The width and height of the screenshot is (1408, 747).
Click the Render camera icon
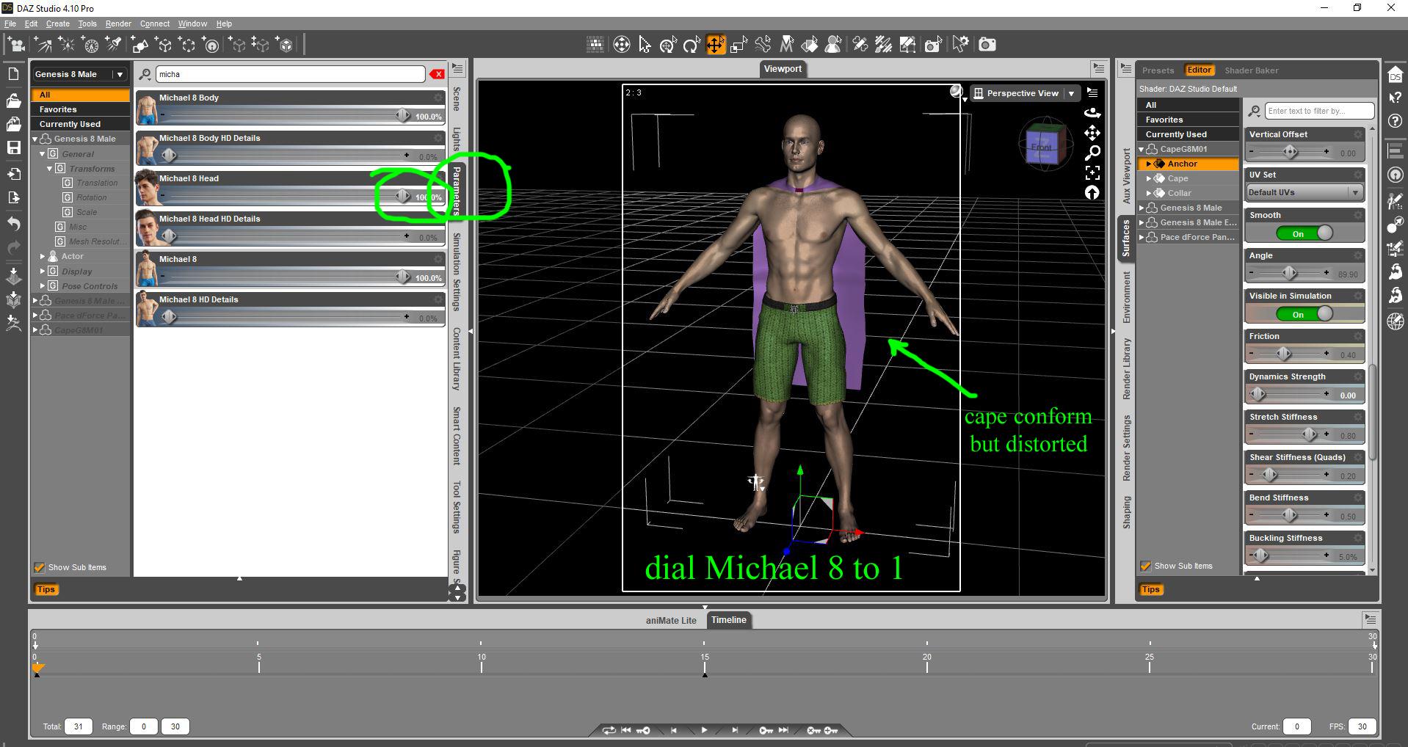pos(987,45)
